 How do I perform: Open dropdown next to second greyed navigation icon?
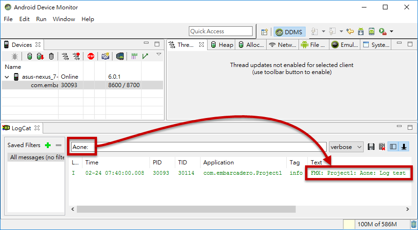[x=341, y=31]
